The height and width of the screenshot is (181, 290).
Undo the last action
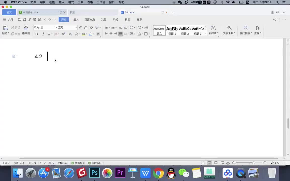click(x=45, y=20)
